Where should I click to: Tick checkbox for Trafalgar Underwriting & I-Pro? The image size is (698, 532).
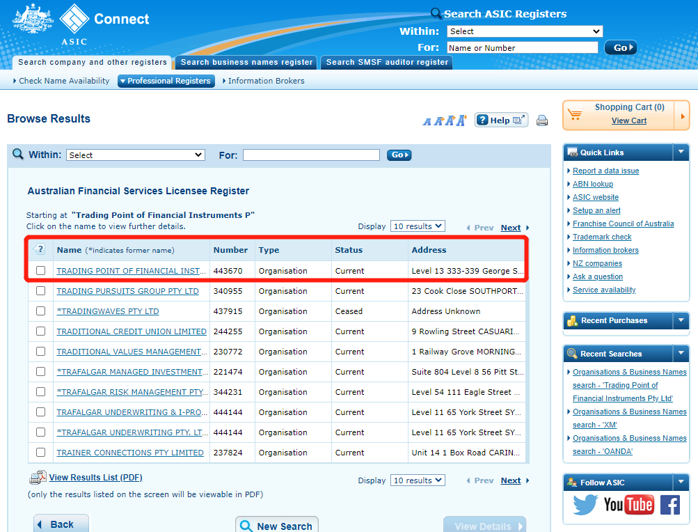coord(40,412)
